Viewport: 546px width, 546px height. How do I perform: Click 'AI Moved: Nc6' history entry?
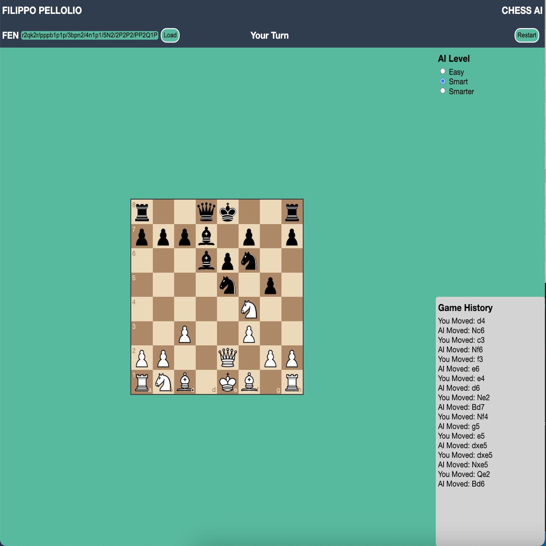tap(461, 331)
